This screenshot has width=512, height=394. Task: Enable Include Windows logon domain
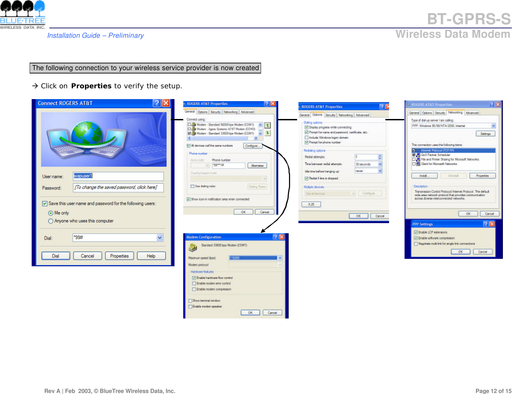[306, 138]
